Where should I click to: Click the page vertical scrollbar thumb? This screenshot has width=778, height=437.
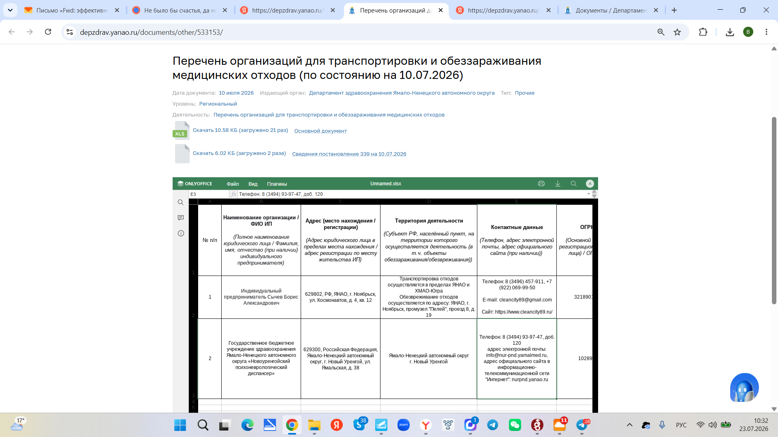(x=774, y=210)
